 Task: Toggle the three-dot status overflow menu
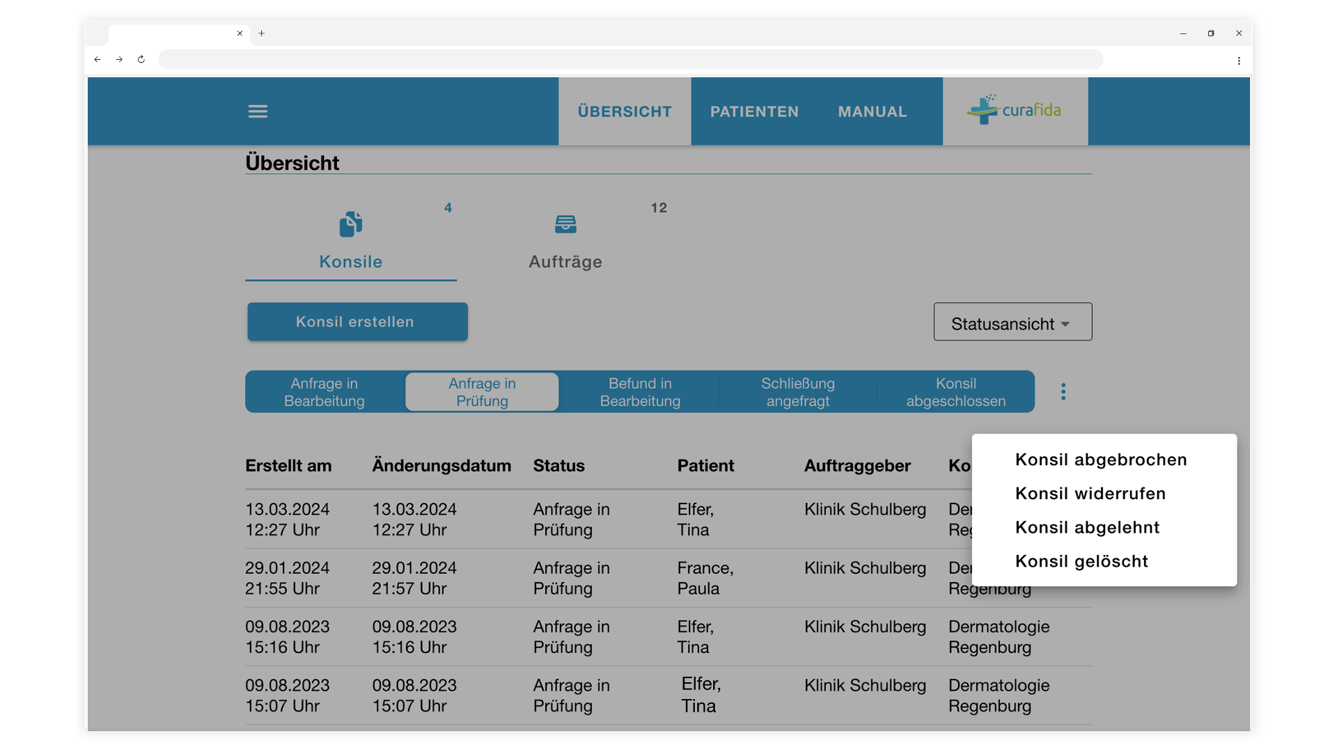click(1063, 391)
